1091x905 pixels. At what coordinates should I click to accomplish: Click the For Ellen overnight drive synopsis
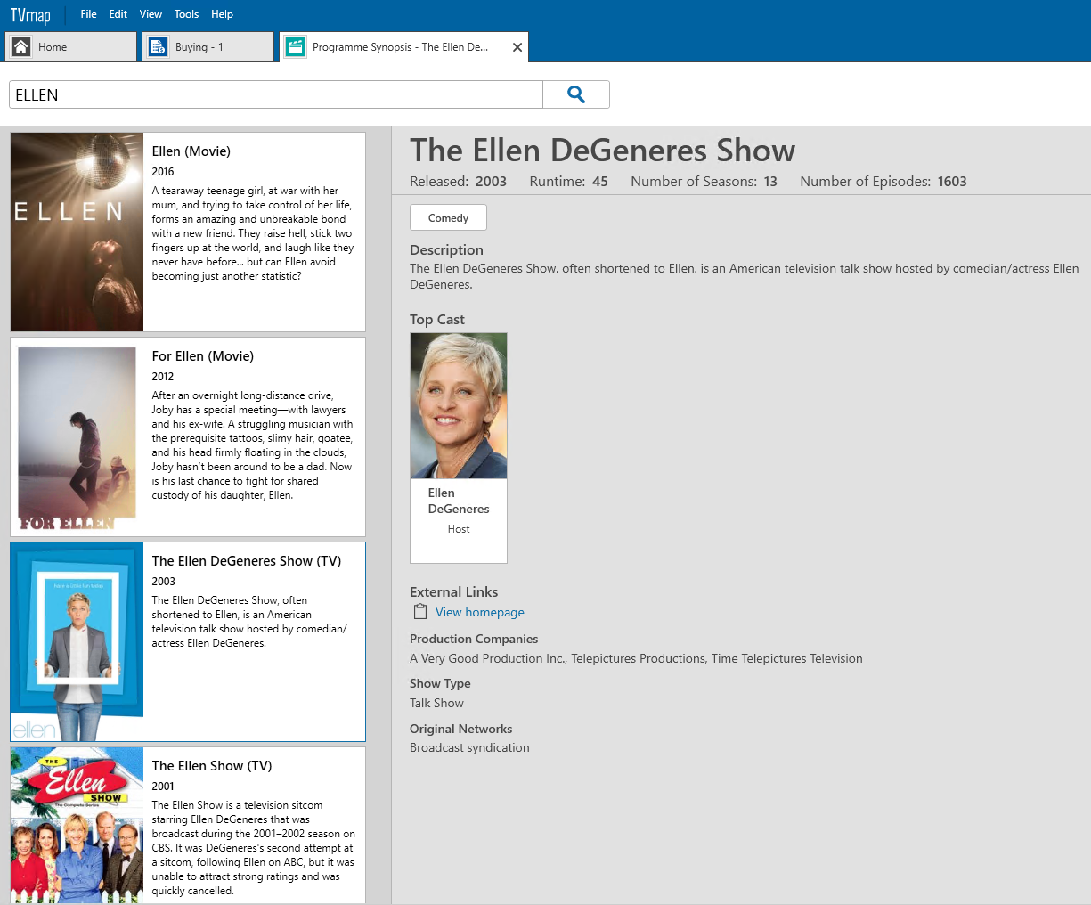(x=252, y=445)
